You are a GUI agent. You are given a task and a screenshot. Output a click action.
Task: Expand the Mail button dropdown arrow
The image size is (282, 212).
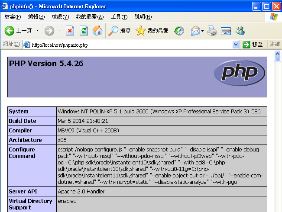pyautogui.click(x=202, y=31)
